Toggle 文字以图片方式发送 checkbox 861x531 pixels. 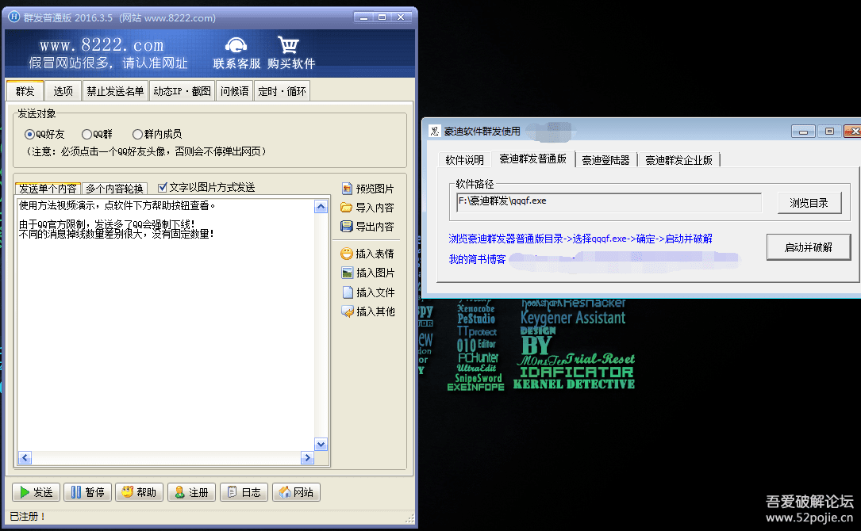click(163, 188)
